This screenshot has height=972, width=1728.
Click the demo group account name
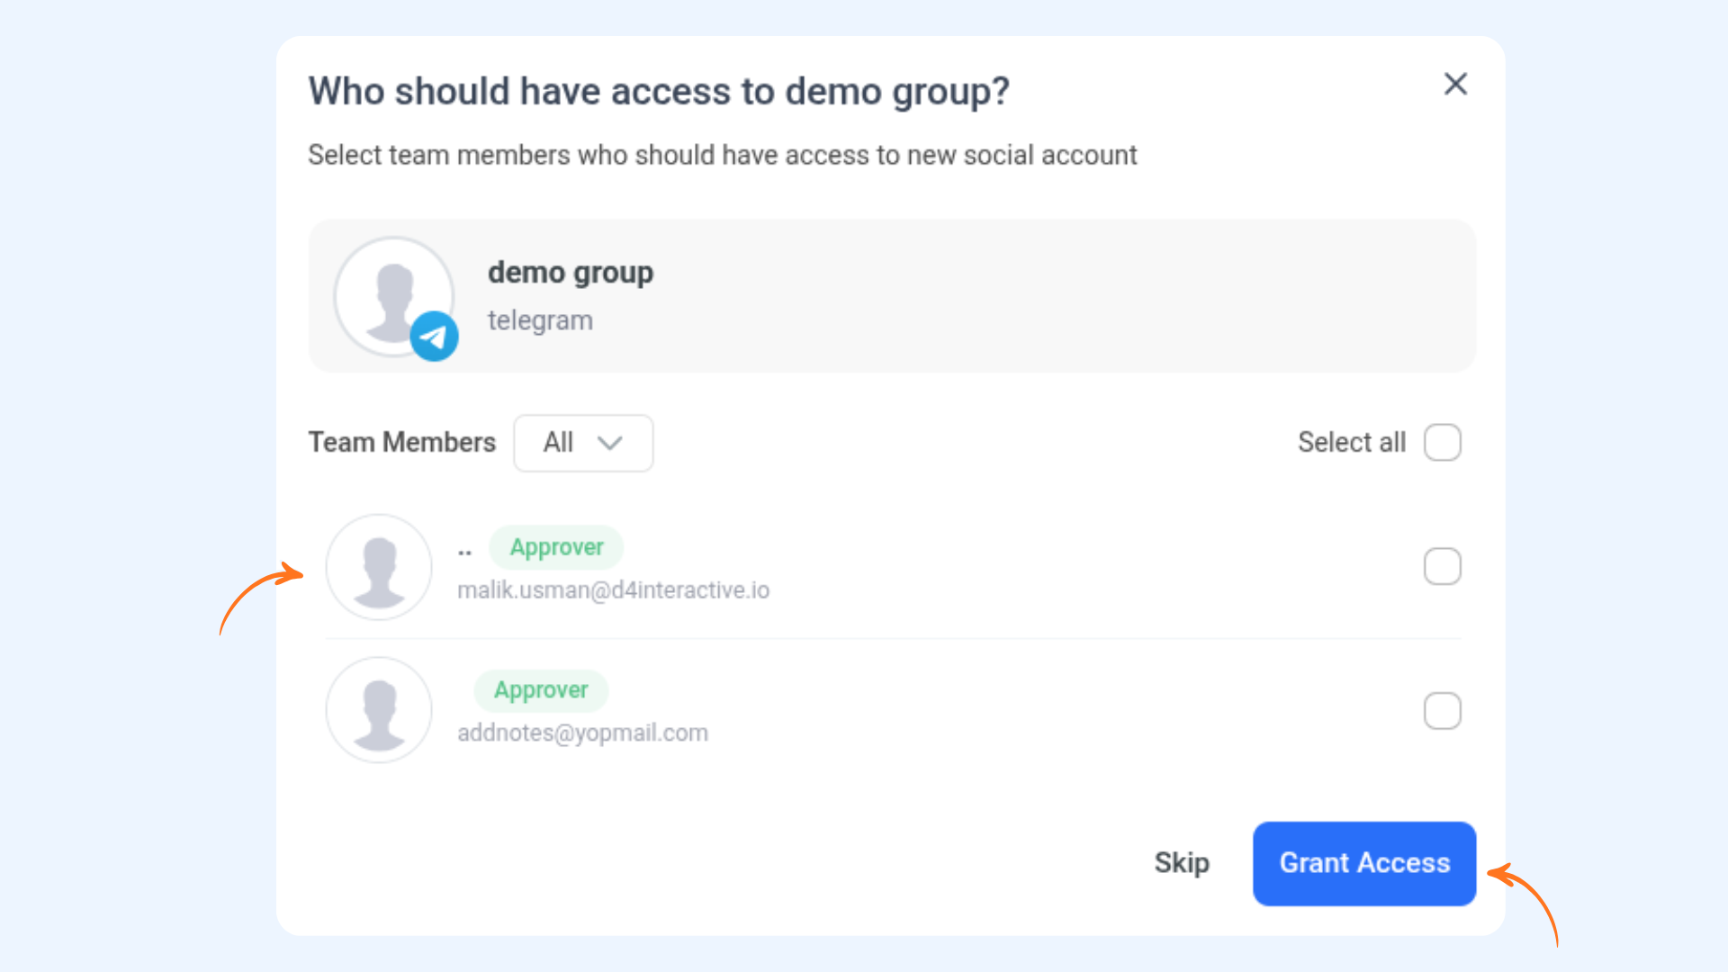[571, 273]
